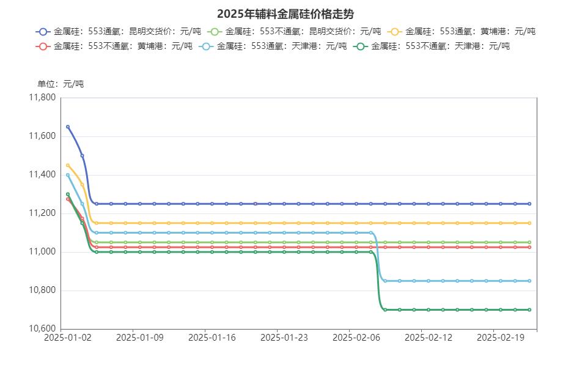571x367 pixels.
Task: Click x-axis date 2025-01-09
Action: pyautogui.click(x=140, y=338)
